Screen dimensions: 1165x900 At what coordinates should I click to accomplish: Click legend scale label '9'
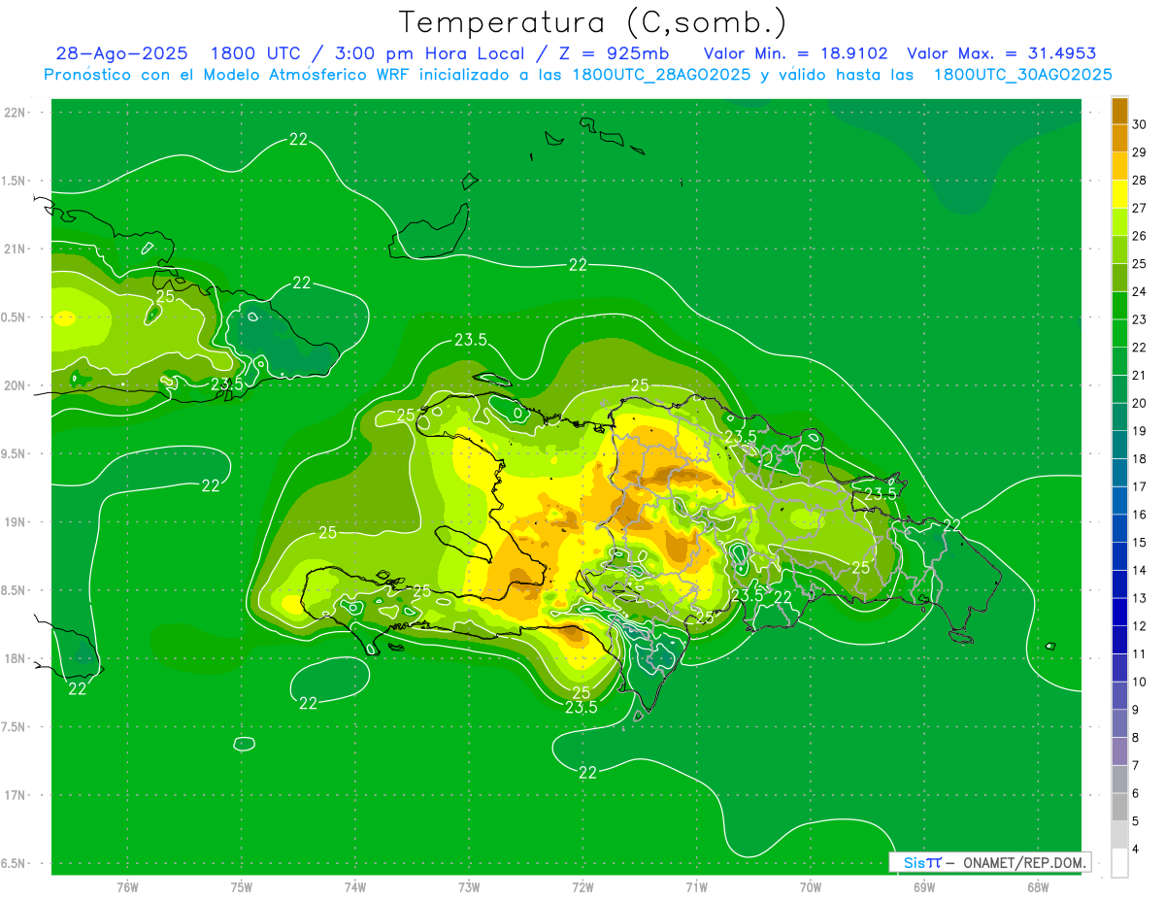[x=1137, y=710]
